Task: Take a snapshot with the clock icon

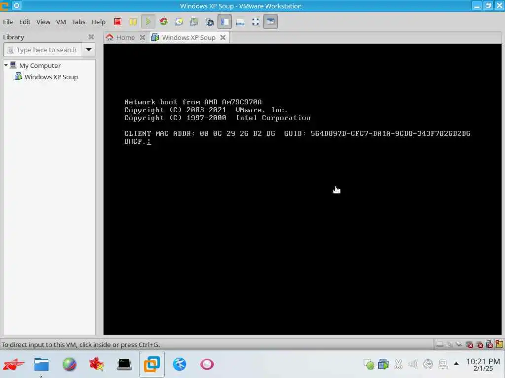Action: coord(179,22)
